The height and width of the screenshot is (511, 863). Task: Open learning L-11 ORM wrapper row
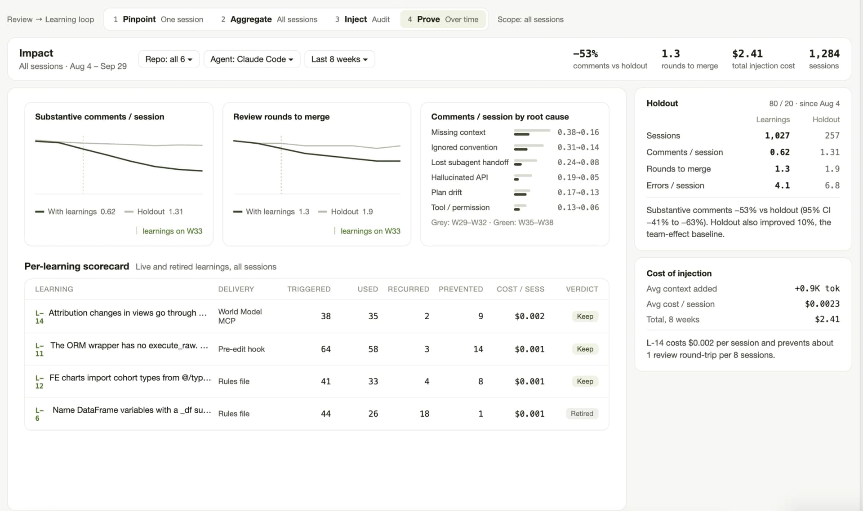tap(316, 349)
